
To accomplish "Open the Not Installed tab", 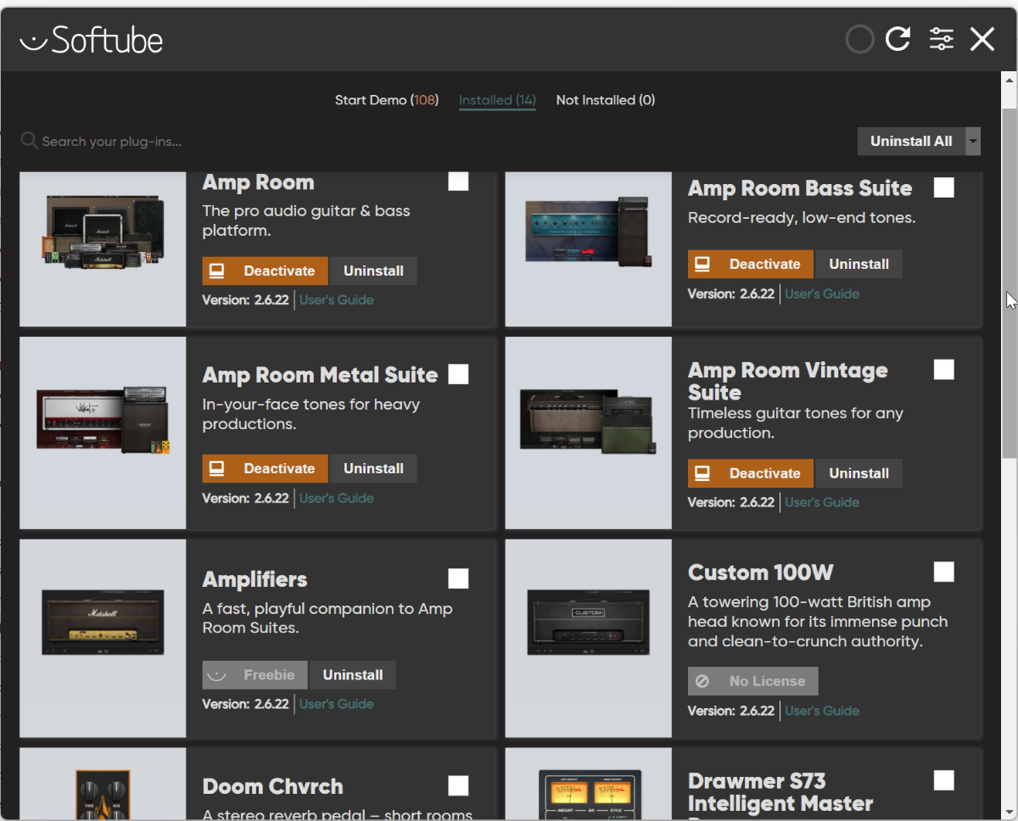I will (605, 100).
